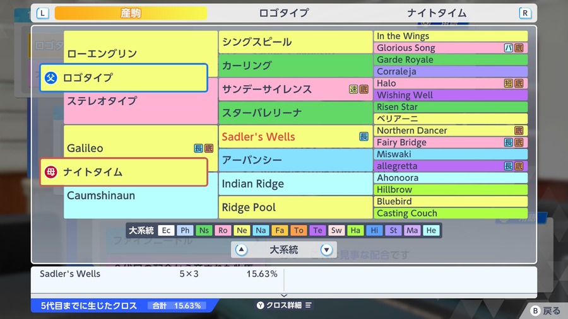The height and width of the screenshot is (319, 568).
Task: Click the Northern Dancer ancestor row
Action: (451, 130)
